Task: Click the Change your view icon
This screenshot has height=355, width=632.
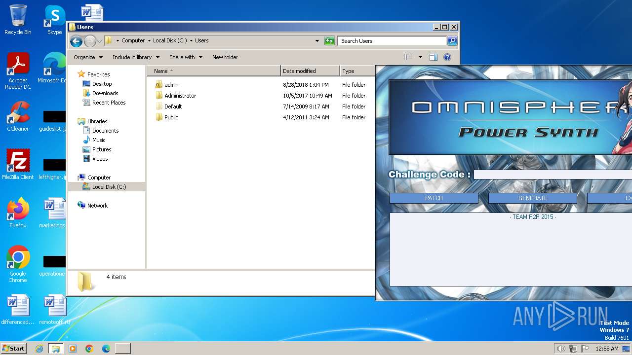Action: pyautogui.click(x=408, y=57)
